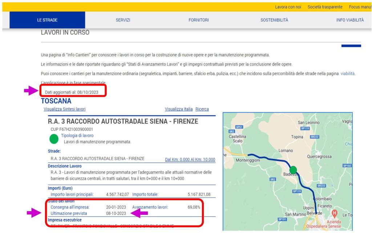Click the green circle beside Tipologia di lavoro
372x235 pixels.
[54, 139]
